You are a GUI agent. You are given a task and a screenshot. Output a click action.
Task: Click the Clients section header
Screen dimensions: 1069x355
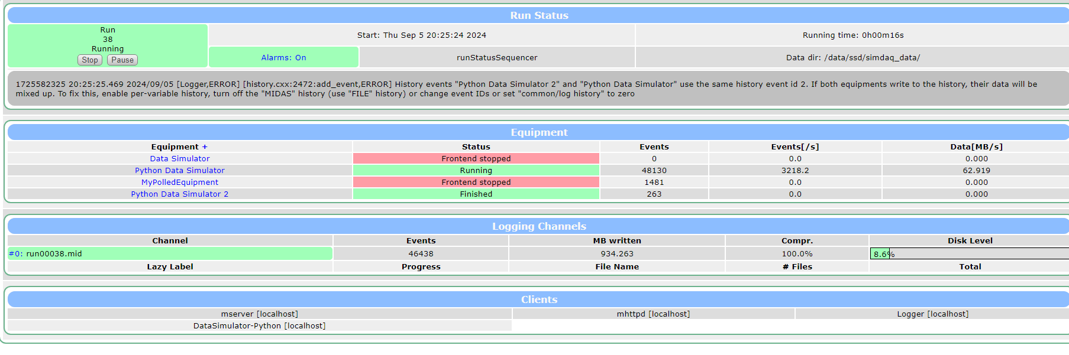click(x=538, y=299)
